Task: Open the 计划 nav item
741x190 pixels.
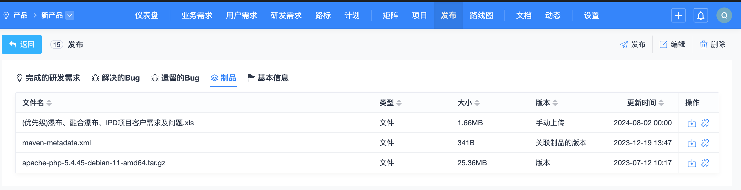Action: click(x=352, y=16)
